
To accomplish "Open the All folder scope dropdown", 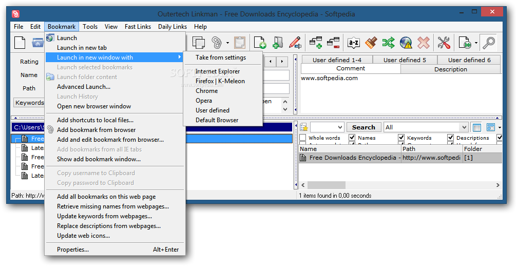I will (x=464, y=127).
